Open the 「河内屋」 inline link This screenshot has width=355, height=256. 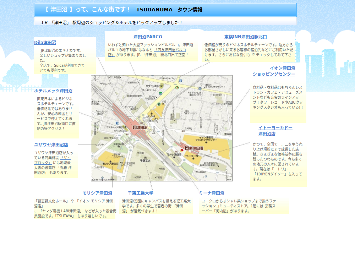pos(221,211)
